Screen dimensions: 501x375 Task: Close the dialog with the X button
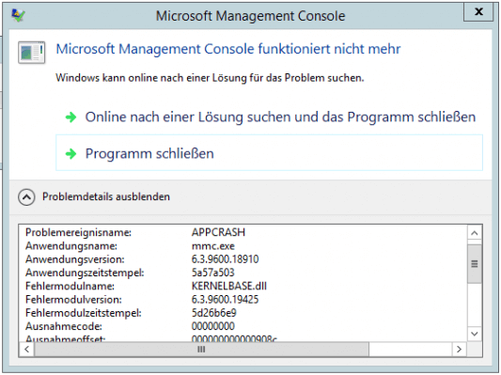pos(478,12)
